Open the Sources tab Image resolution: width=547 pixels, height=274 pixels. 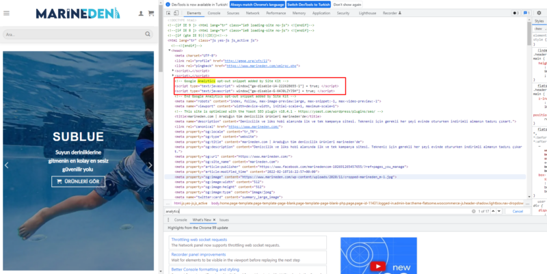tap(233, 13)
